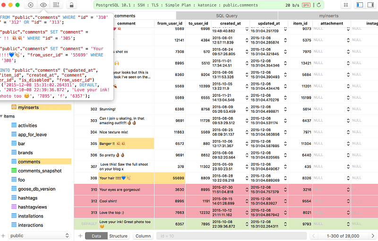Toggle the right sidebar panel button
Image resolution: width=378 pixels, height=241 pixels.
pyautogui.click(x=370, y=5)
